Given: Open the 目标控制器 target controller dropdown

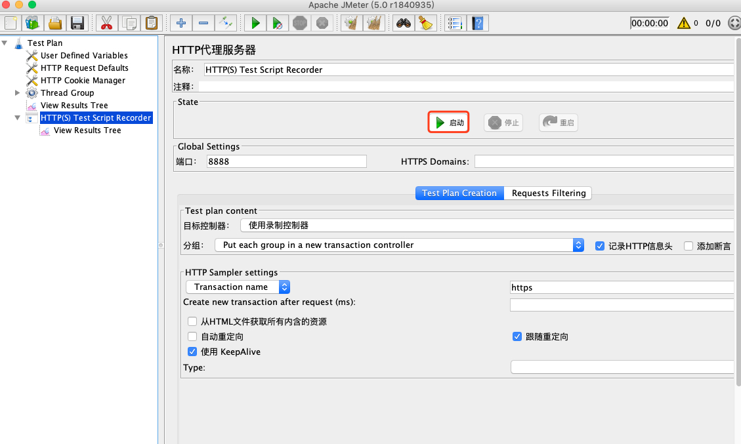Looking at the screenshot, I should point(487,226).
